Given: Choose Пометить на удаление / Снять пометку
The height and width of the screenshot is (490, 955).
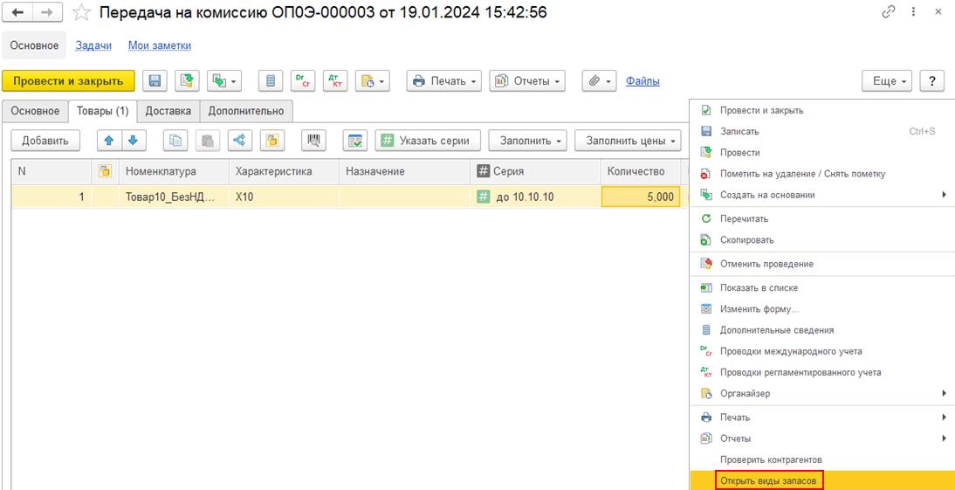Looking at the screenshot, I should 821,175.
